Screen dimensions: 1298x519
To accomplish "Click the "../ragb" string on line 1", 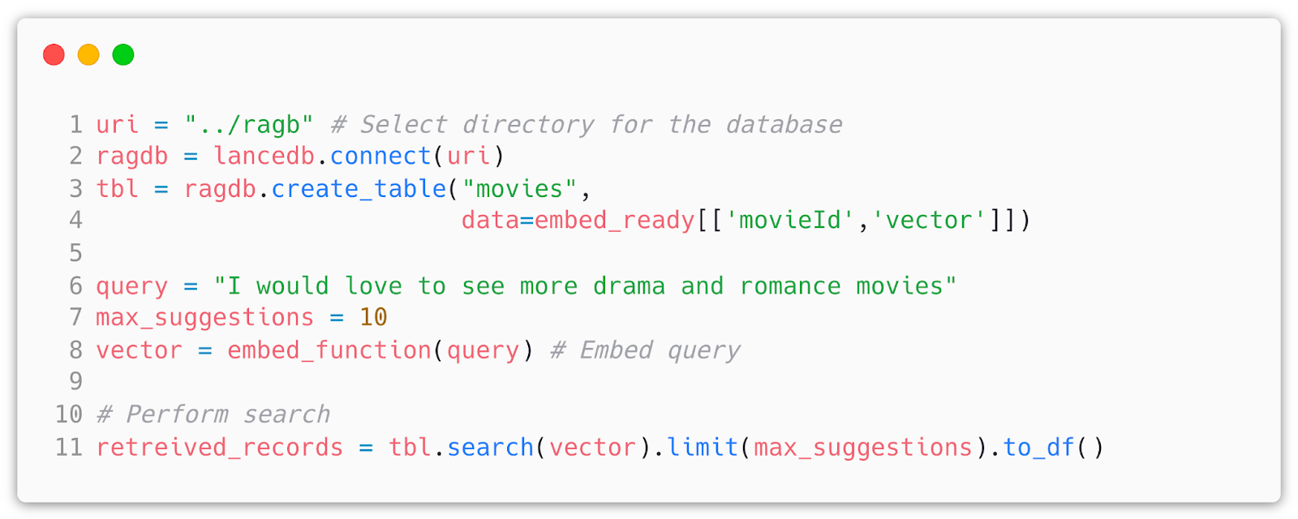I will point(248,125).
